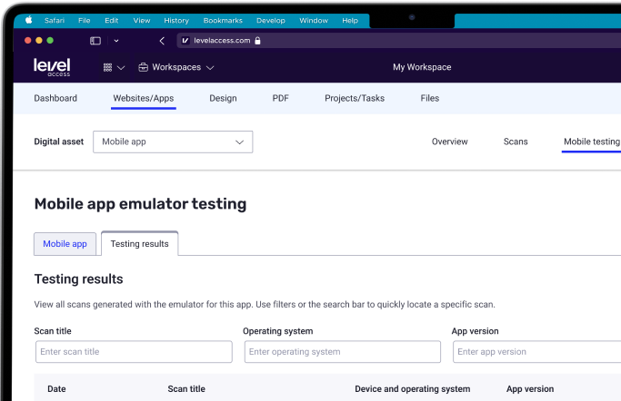The height and width of the screenshot is (401, 621).
Task: Click the Workspaces briefcase icon
Action: 143,67
